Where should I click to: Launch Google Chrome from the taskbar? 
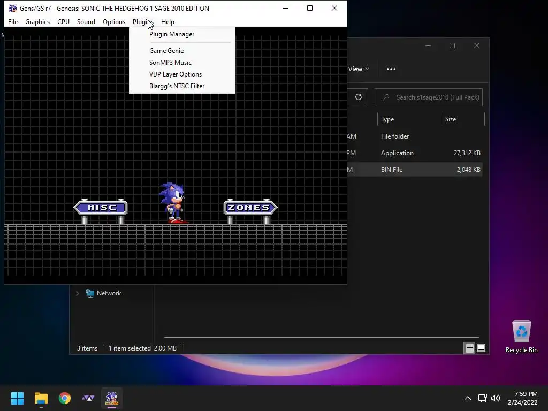[x=65, y=398]
